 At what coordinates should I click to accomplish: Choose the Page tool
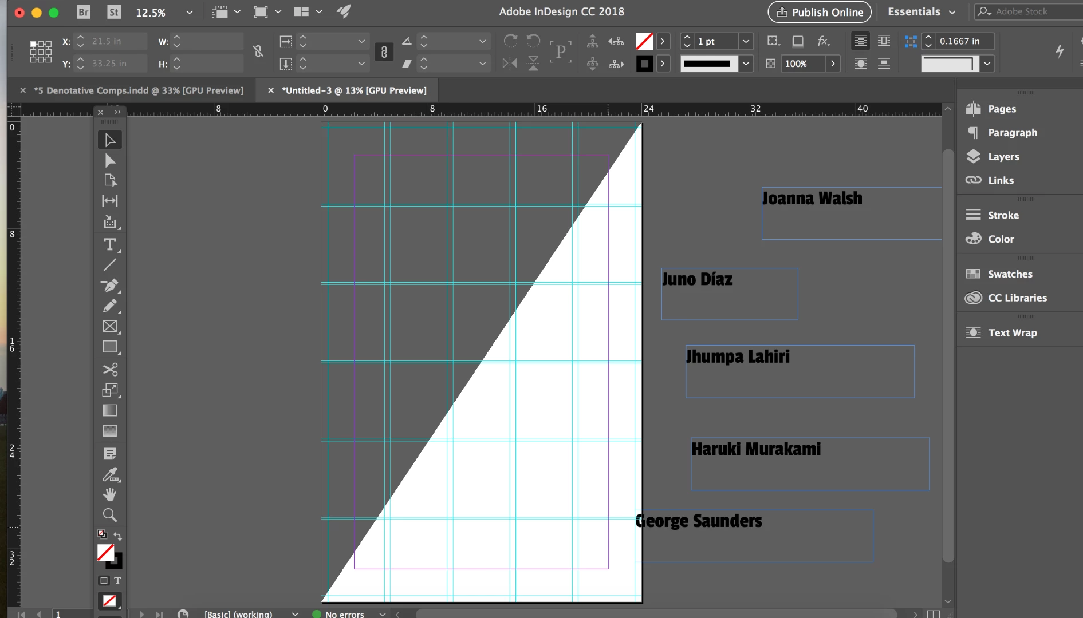pyautogui.click(x=110, y=180)
